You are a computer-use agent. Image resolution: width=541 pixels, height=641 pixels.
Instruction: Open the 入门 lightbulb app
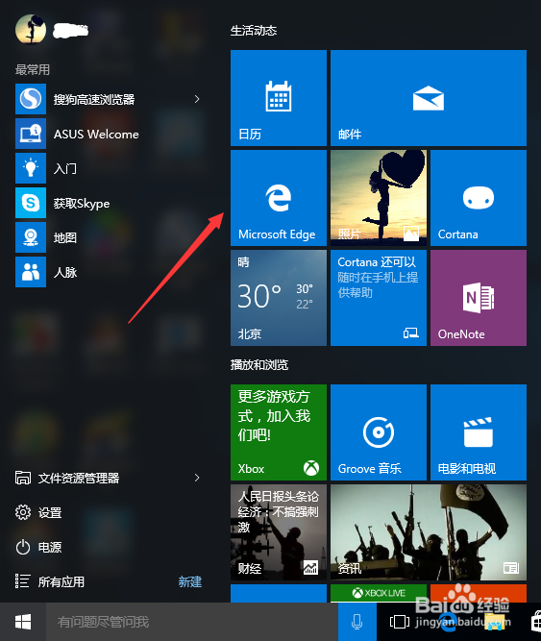coord(65,168)
